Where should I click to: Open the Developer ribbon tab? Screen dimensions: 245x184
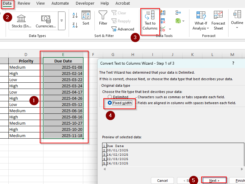tap(85, 3)
